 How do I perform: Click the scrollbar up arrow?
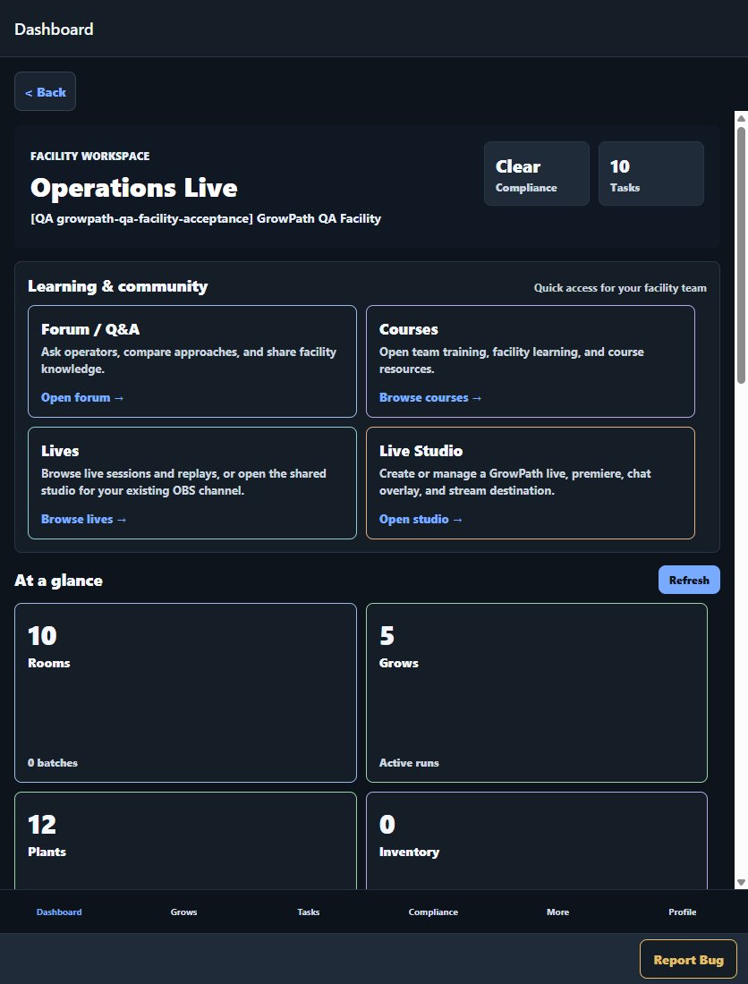tap(741, 118)
